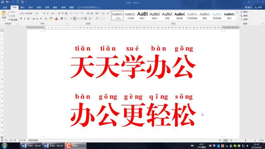
Task: Toggle show/hide paragraph marks
Action: tap(108, 13)
